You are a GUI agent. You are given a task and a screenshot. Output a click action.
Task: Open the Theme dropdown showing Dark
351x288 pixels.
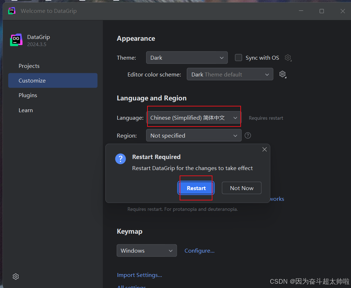point(187,58)
